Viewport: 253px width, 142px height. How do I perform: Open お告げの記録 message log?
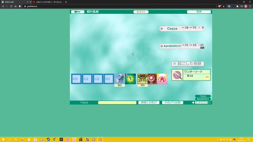coord(173,103)
